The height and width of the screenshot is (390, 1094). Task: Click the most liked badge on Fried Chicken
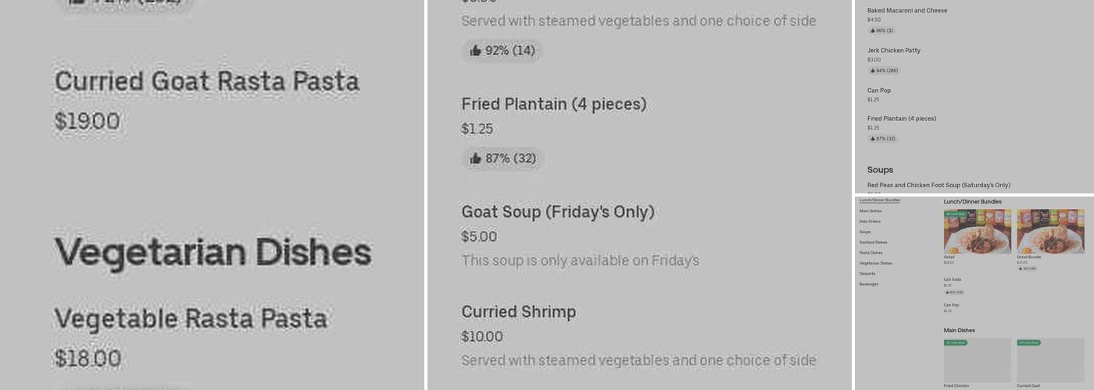[956, 342]
